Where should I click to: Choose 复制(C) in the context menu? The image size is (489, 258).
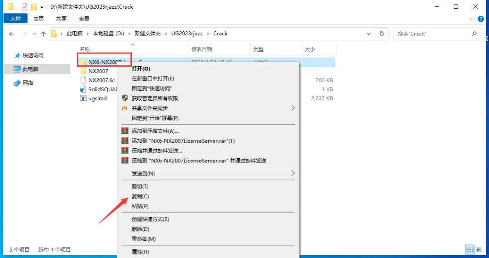[x=208, y=196]
